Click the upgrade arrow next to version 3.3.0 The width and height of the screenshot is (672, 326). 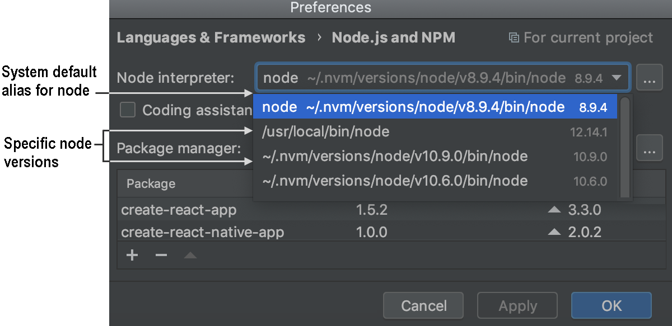pos(554,210)
